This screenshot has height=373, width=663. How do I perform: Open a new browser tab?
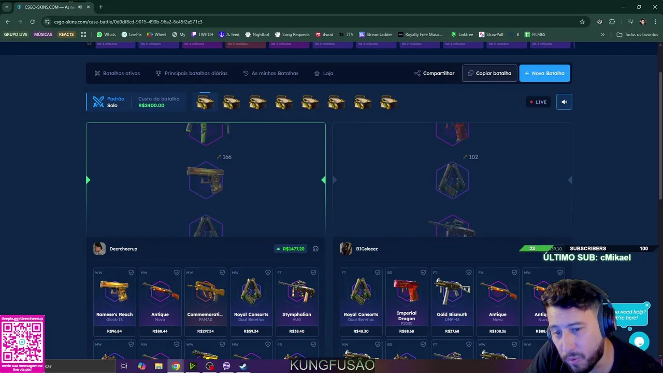pyautogui.click(x=100, y=7)
